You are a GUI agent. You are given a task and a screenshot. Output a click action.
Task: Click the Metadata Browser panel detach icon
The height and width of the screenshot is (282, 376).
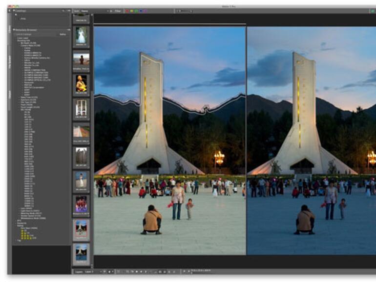pos(68,30)
